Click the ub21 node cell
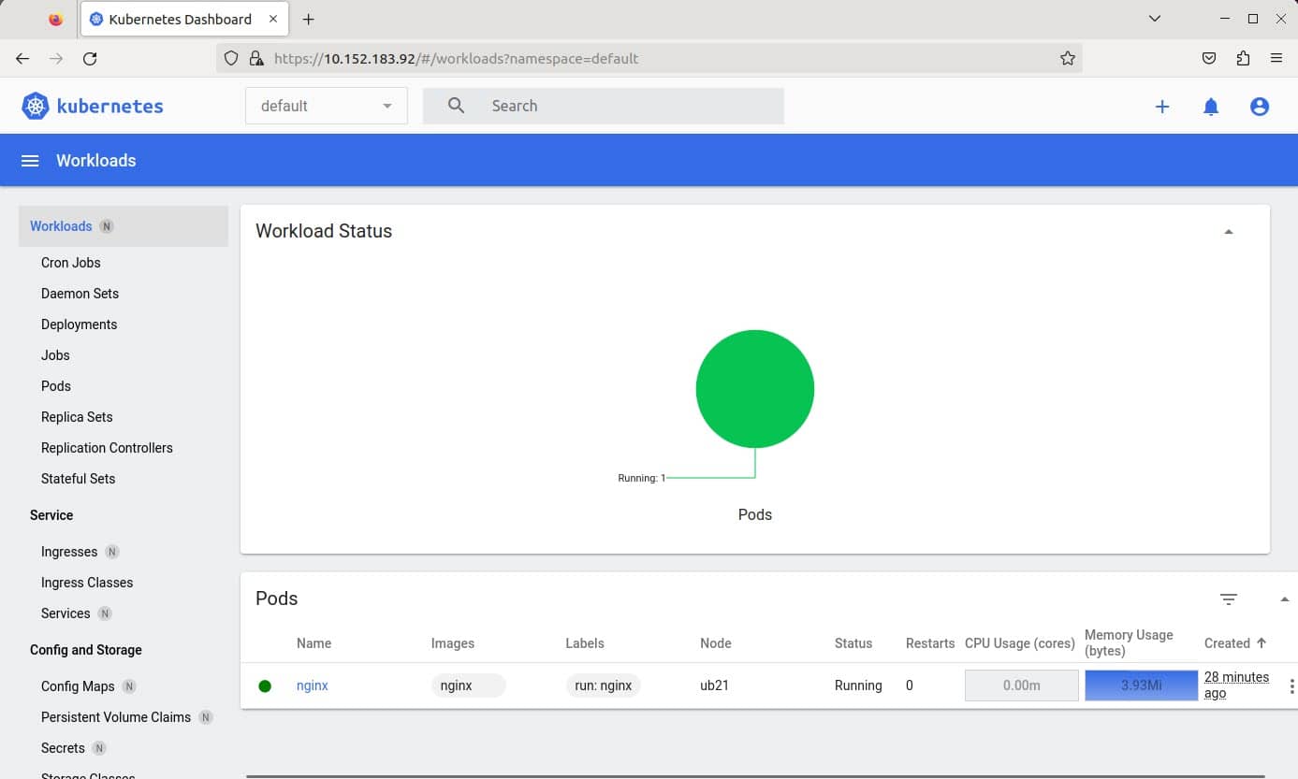Image resolution: width=1298 pixels, height=779 pixels. click(714, 685)
